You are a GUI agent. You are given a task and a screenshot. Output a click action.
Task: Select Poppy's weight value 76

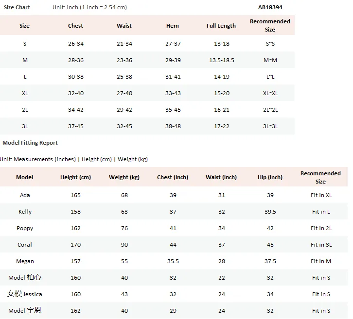(x=124, y=228)
